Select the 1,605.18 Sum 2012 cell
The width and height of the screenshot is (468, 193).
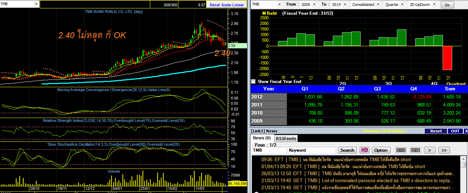pyautogui.click(x=450, y=97)
